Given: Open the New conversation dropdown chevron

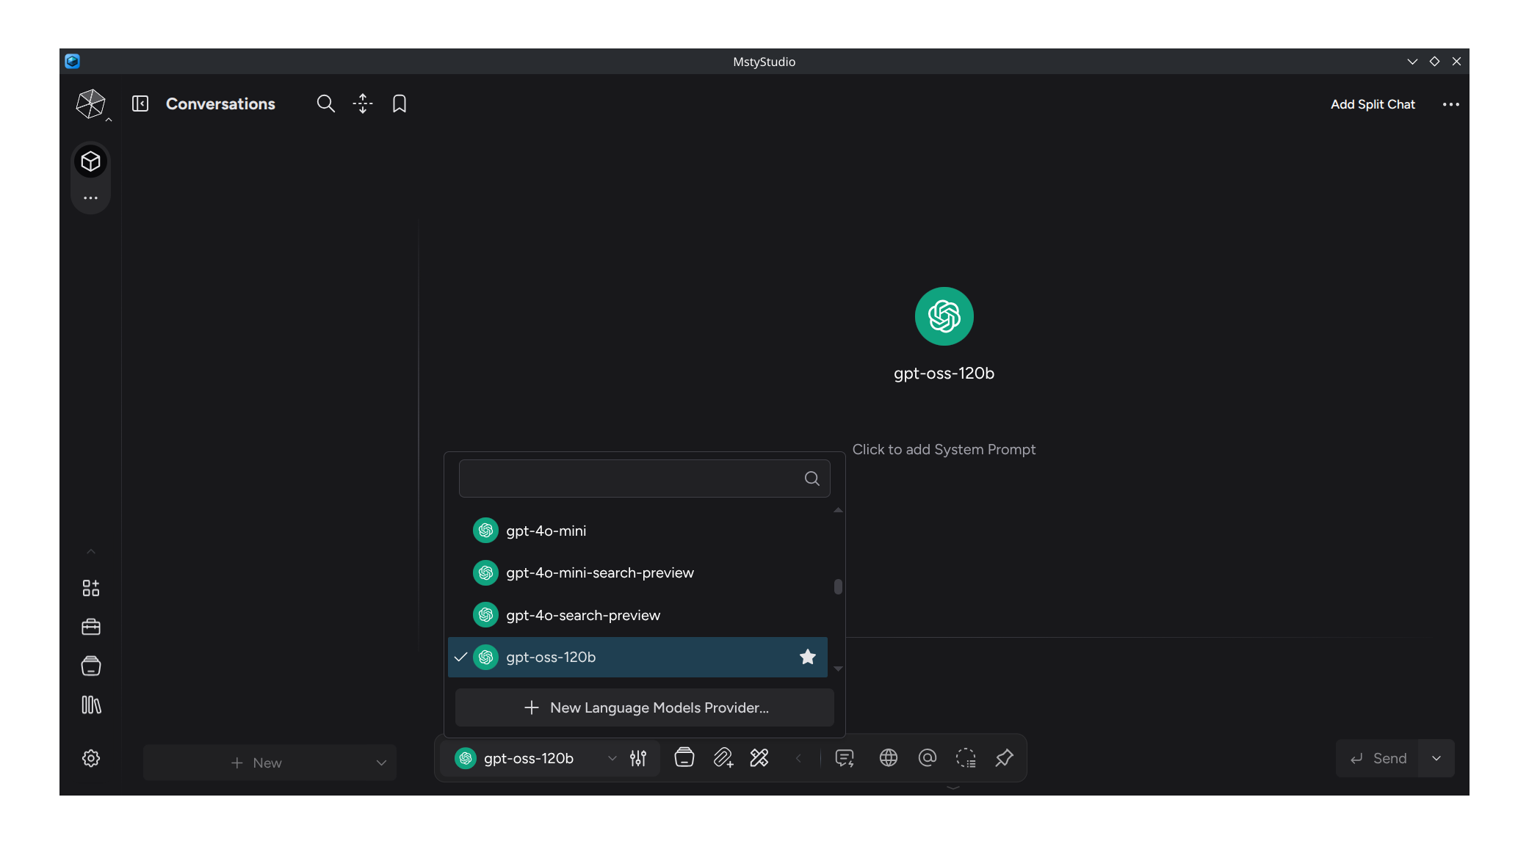Looking at the screenshot, I should point(381,763).
